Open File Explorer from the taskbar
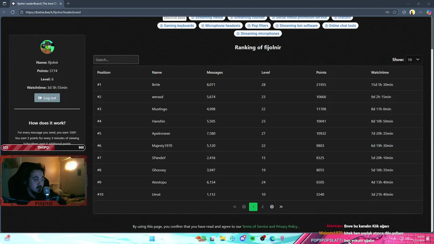The height and width of the screenshot is (244, 434). 222,239
